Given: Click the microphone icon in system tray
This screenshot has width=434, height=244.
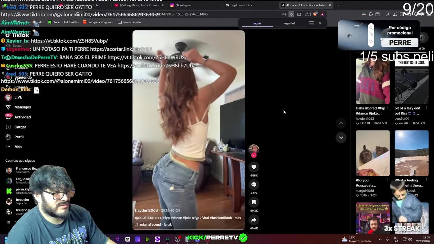Looking at the screenshot, I should 387,239.
